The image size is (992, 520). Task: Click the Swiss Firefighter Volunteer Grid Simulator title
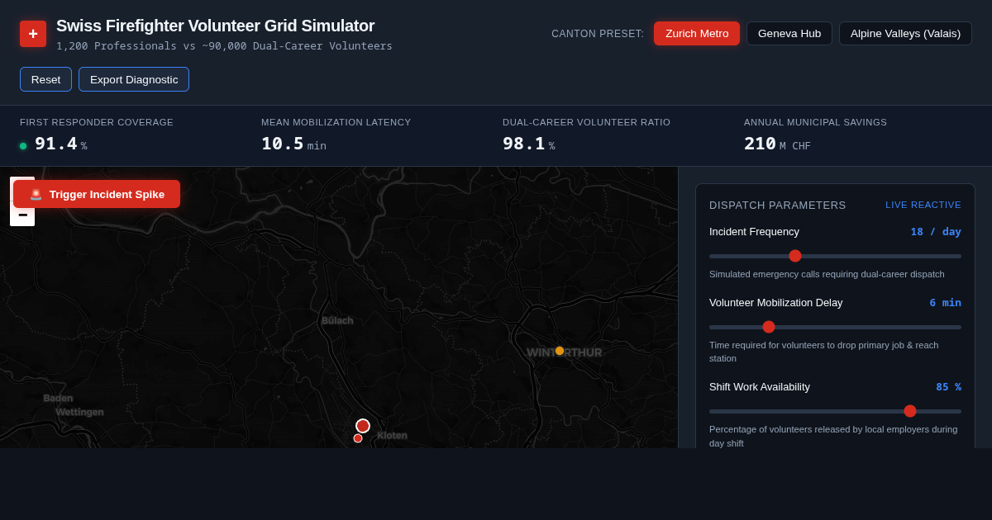(x=215, y=26)
